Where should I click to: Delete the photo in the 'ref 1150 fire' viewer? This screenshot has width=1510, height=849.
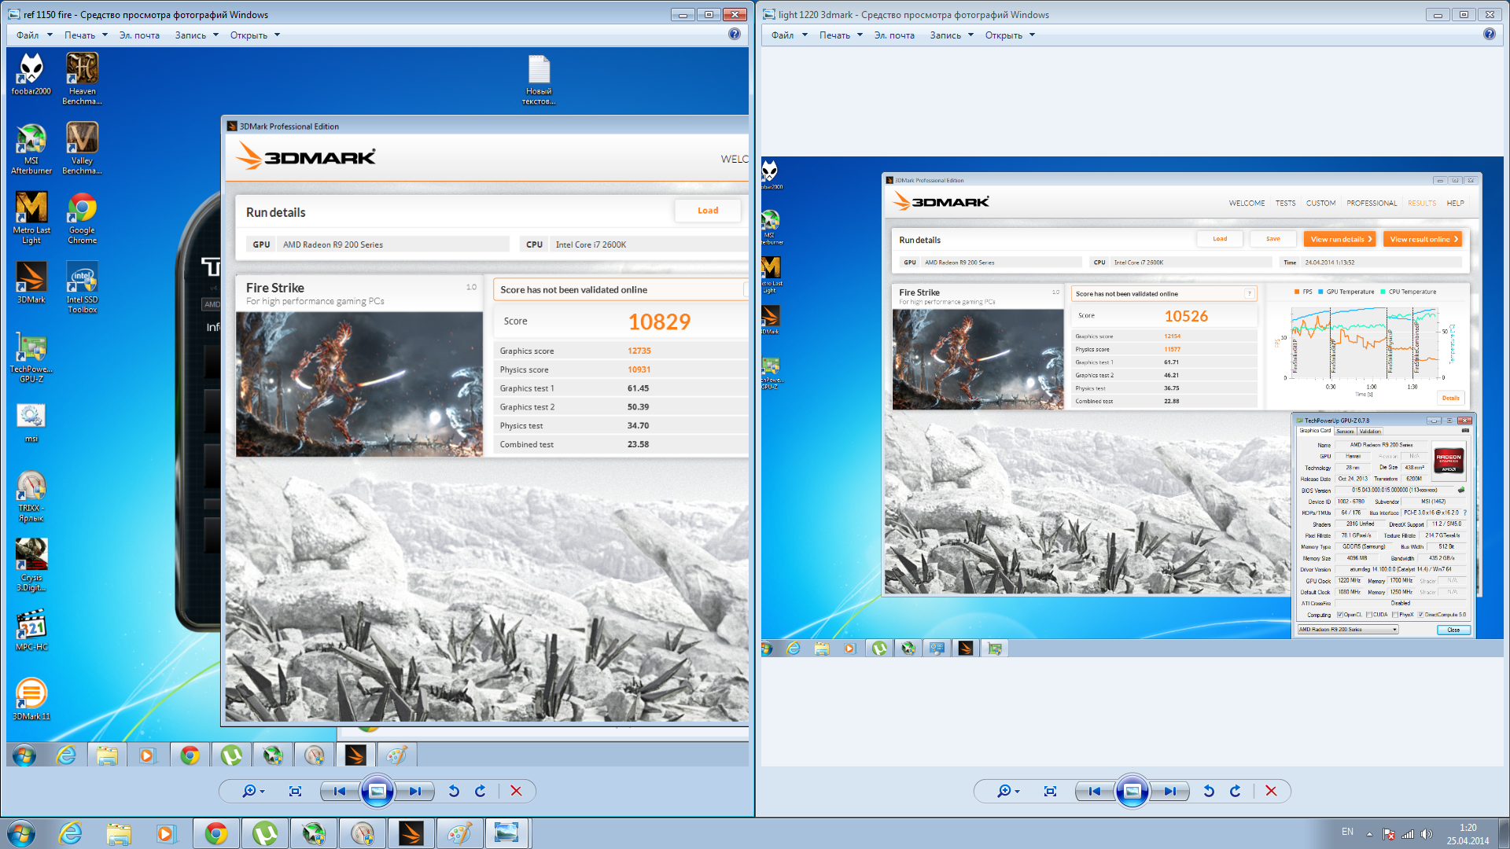coord(516,791)
